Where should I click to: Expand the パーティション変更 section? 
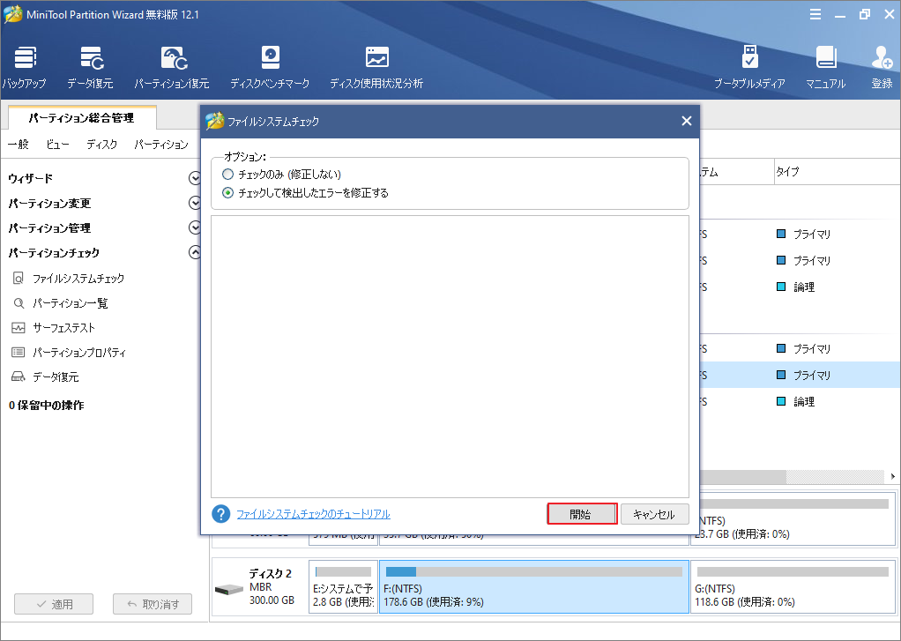pyautogui.click(x=195, y=203)
